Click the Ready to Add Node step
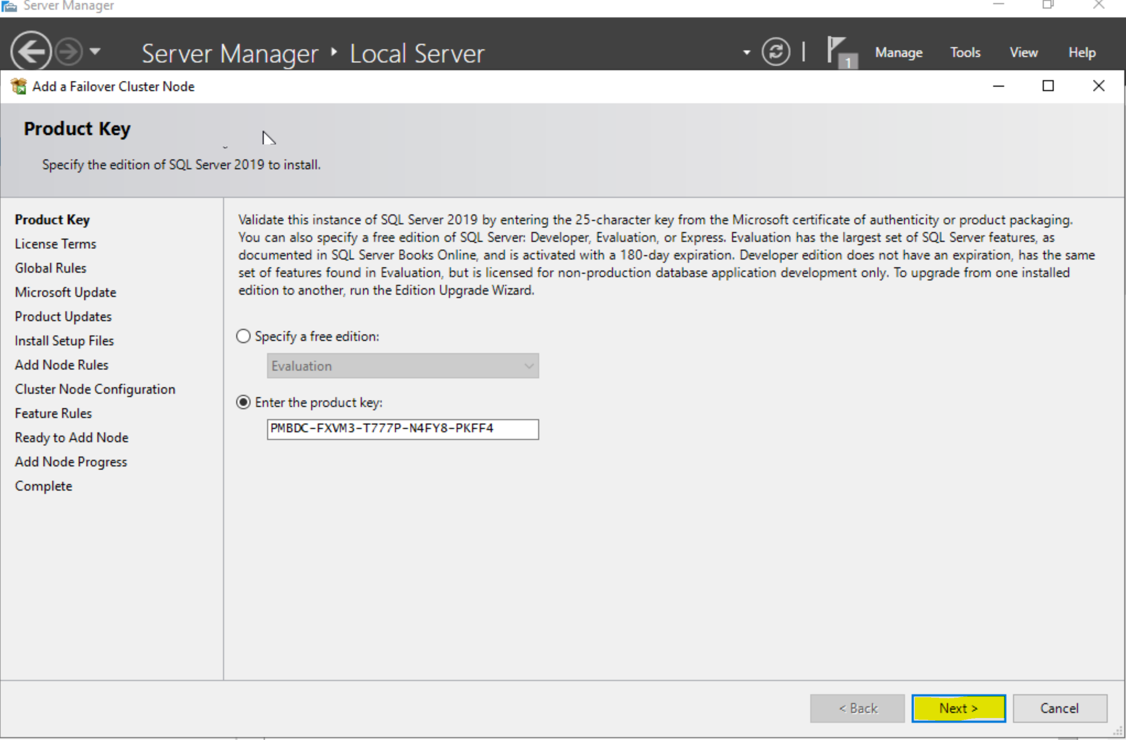Viewport: 1126px width, 740px height. (x=71, y=438)
